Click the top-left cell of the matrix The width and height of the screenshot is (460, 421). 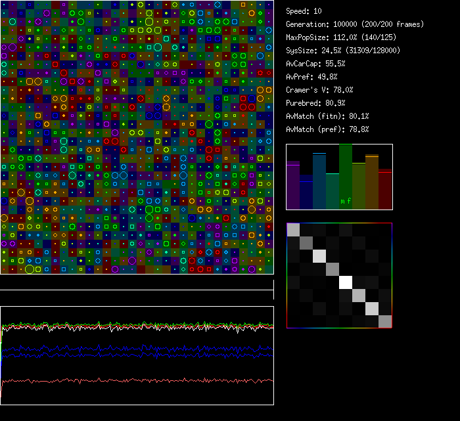click(x=293, y=229)
